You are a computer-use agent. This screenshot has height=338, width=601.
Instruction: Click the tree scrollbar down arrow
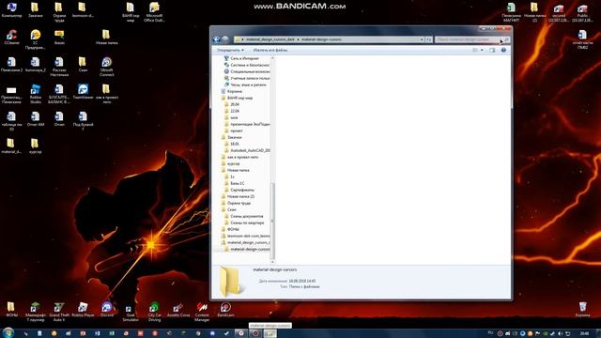(x=273, y=262)
